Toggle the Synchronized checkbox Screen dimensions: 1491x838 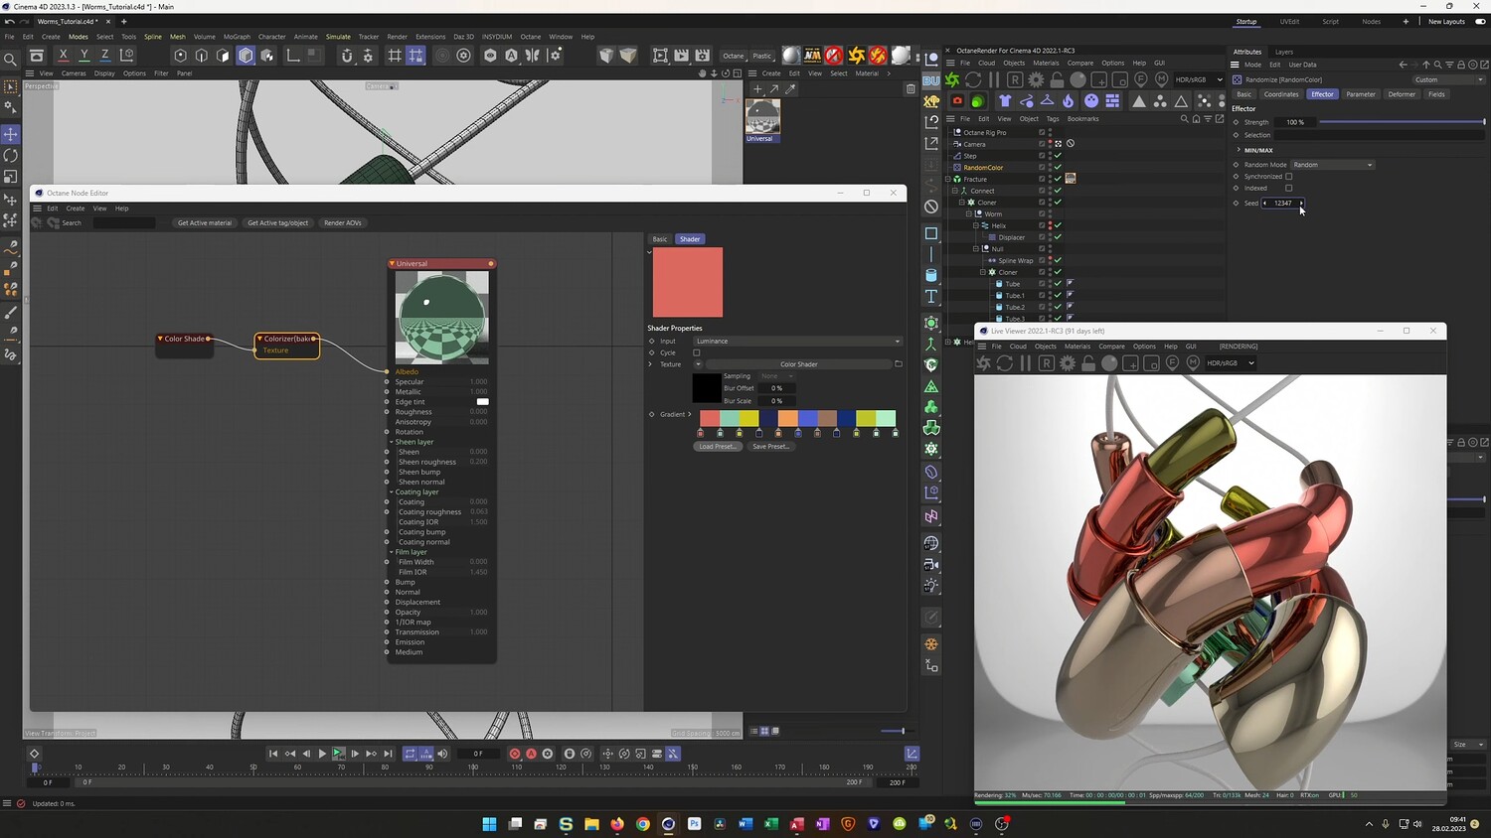coord(1289,177)
